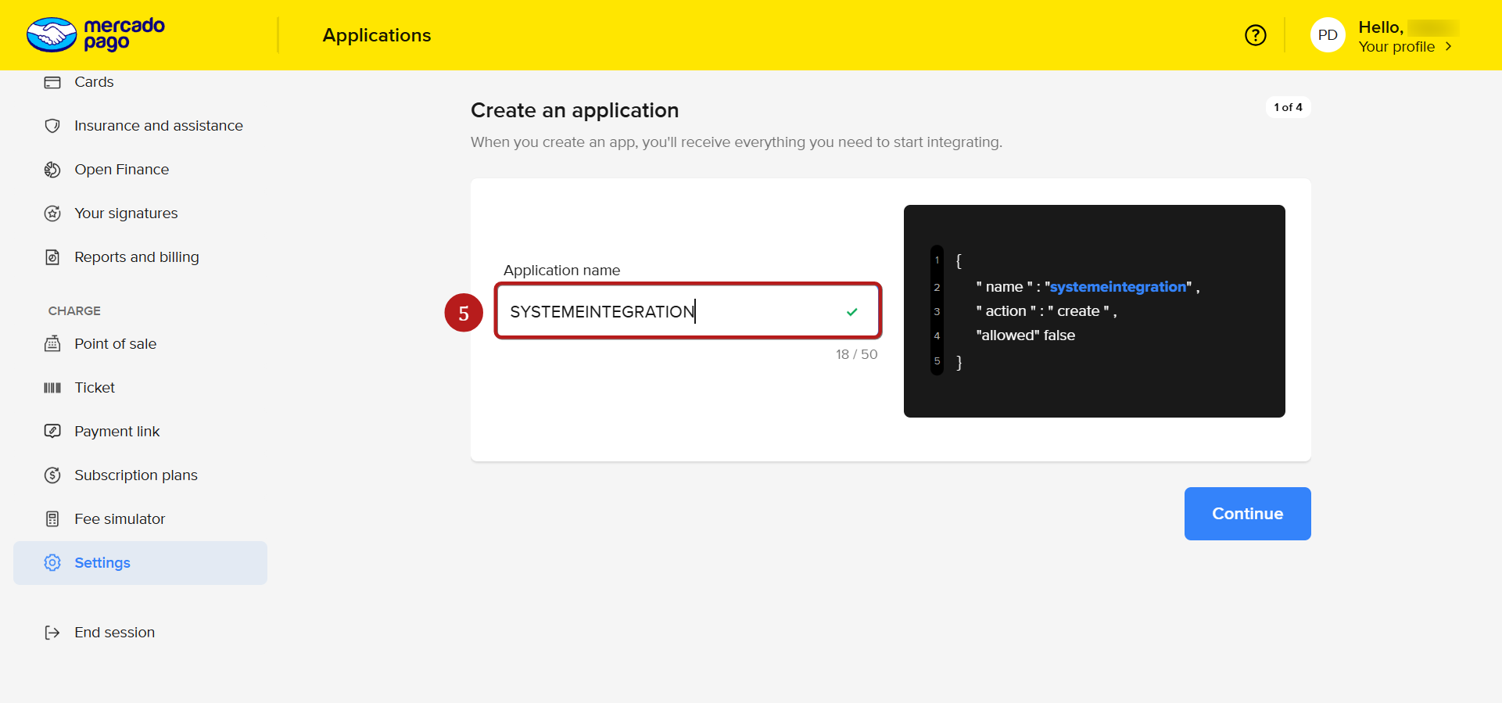This screenshot has height=703, width=1502.
Task: Click the PD profile avatar
Action: [x=1327, y=35]
